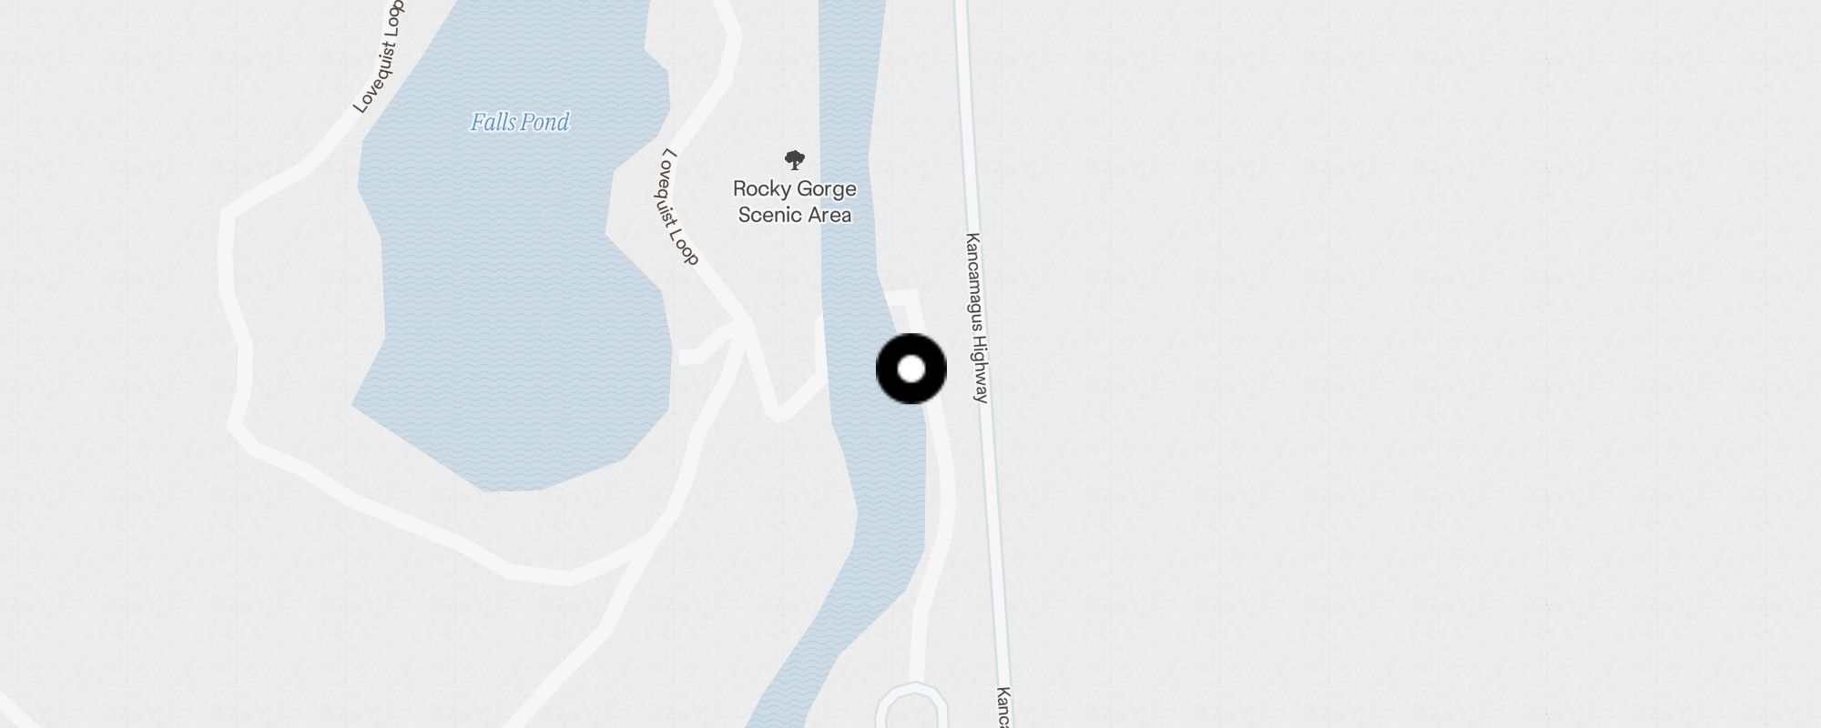Click the tree icon above Rocky Gorge
1821x728 pixels.
(795, 161)
